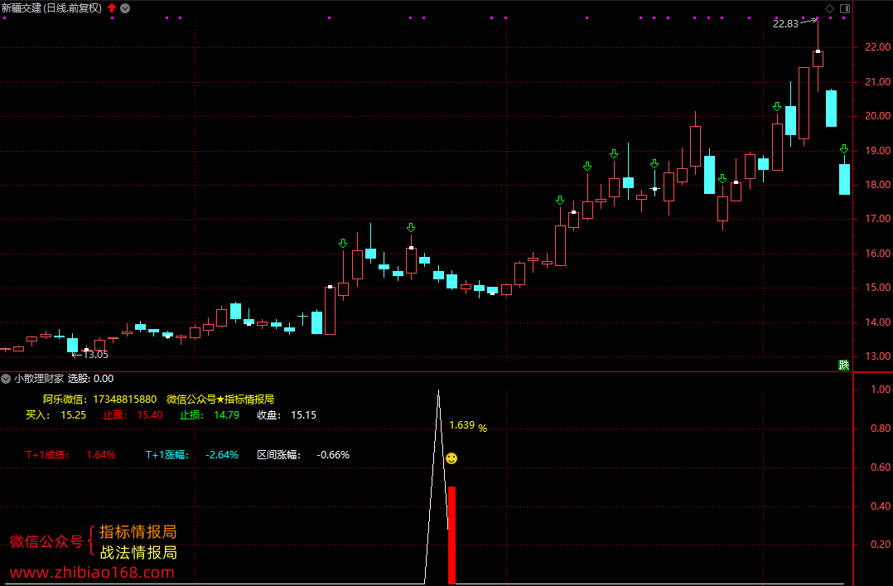Click the 22.83 high price label
This screenshot has height=586, width=893.
[x=785, y=24]
